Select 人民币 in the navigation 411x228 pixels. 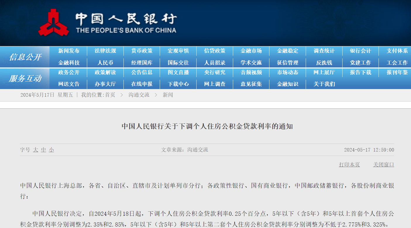tap(105, 63)
